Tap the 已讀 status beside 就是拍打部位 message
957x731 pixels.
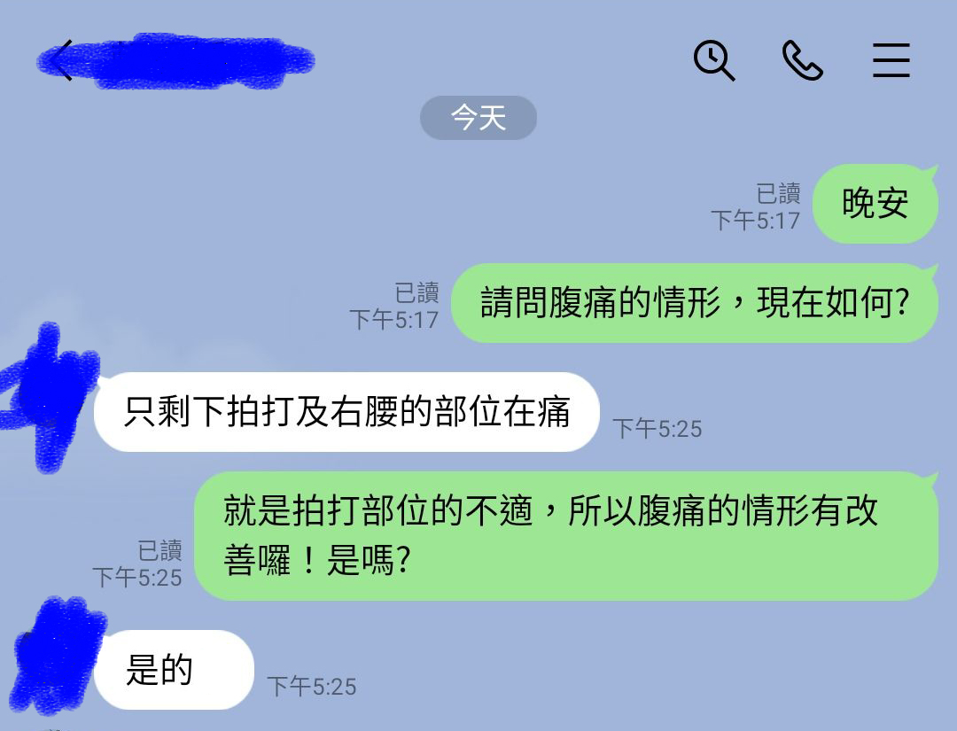[x=159, y=550]
